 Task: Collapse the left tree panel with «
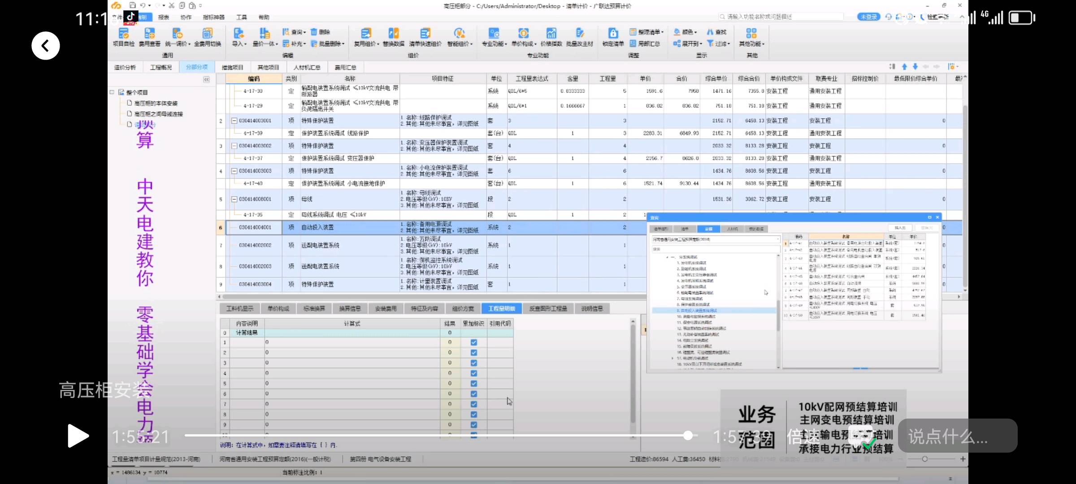point(206,79)
